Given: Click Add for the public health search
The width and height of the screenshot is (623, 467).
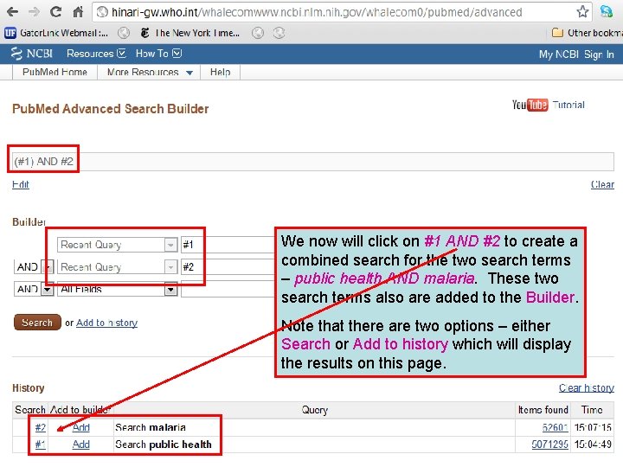Looking at the screenshot, I should (x=81, y=445).
